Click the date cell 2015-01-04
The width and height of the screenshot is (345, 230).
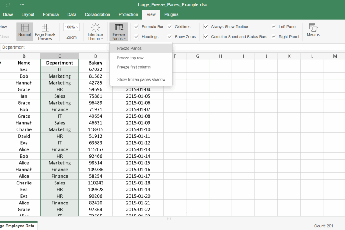point(138,89)
